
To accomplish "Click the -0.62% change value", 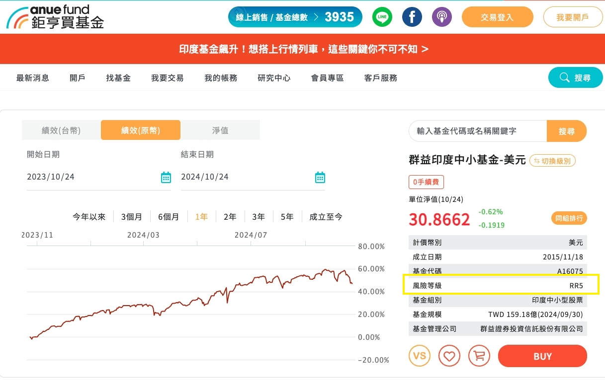I will 491,212.
